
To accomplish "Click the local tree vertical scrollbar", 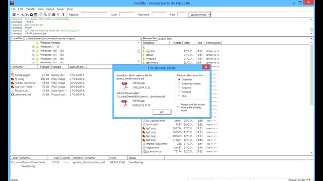I will pyautogui.click(x=139, y=52).
